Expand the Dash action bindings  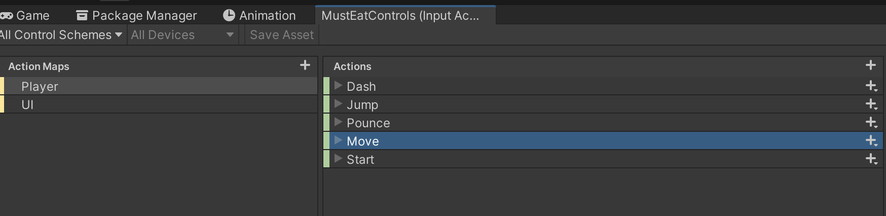(x=339, y=86)
